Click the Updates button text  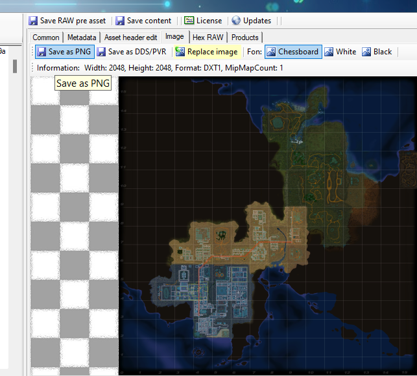pos(257,21)
